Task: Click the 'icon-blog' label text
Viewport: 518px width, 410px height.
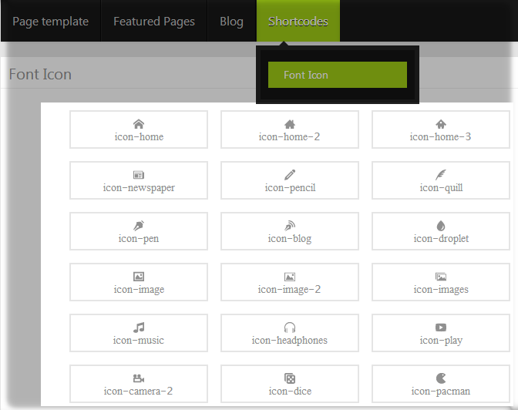Action: [x=290, y=239]
